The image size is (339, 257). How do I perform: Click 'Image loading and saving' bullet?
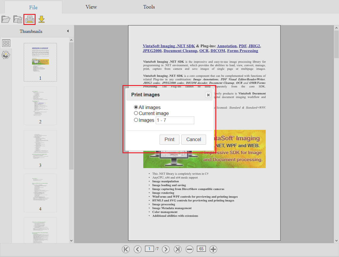point(169,185)
